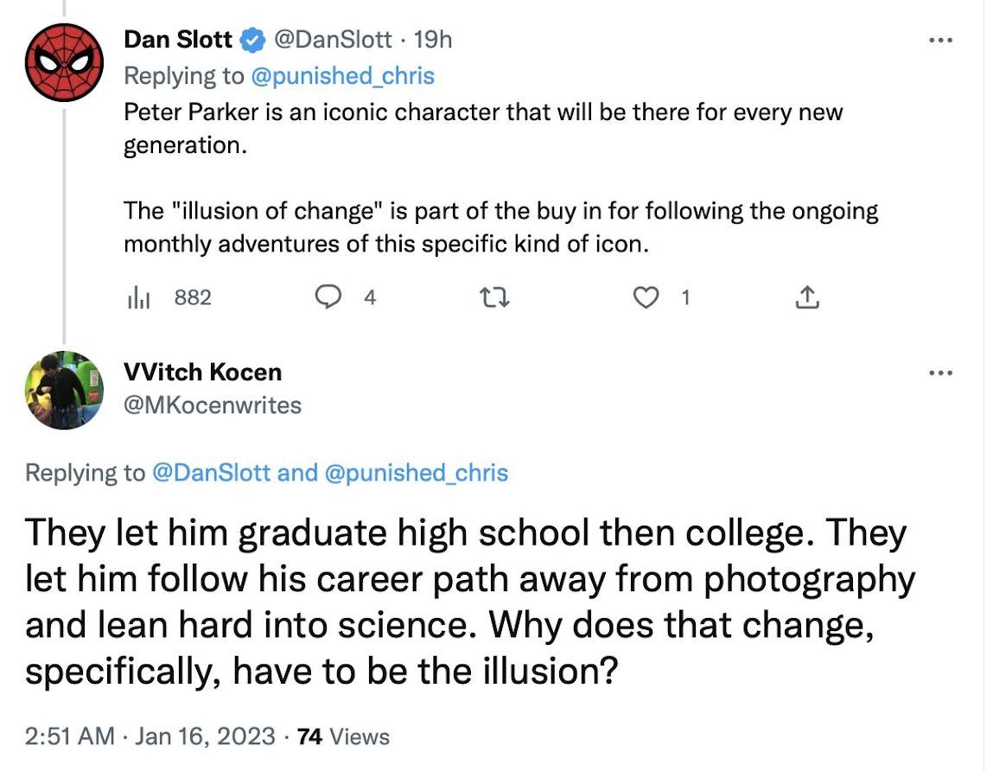Click @DanSlott mention in Kocen's reply line

coord(211,473)
